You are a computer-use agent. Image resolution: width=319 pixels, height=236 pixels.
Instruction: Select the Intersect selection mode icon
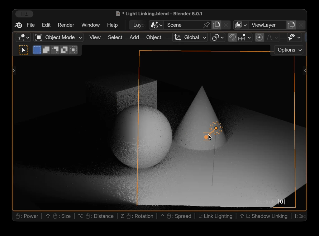point(73,50)
